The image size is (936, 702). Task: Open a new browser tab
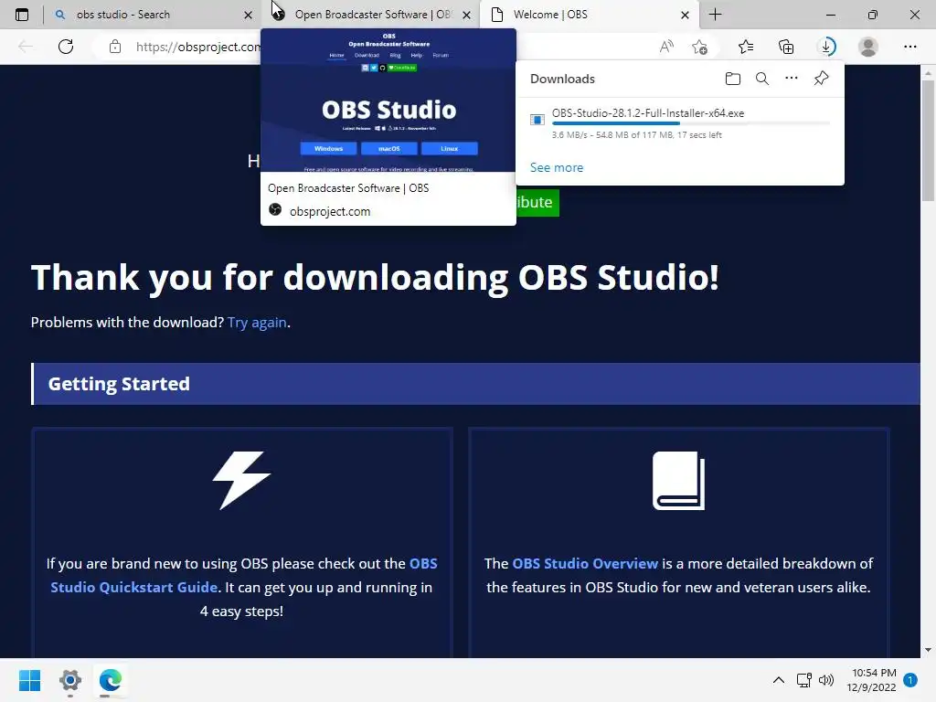point(715,15)
